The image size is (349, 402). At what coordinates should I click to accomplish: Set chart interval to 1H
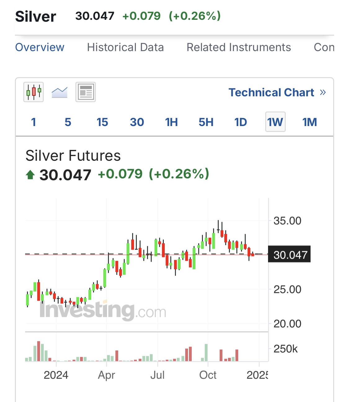pos(172,122)
